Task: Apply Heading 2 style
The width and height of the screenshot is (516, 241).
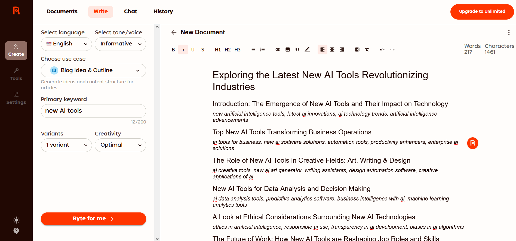Action: point(228,50)
